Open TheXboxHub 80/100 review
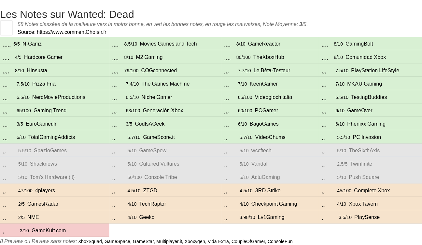Image resolution: width=422 pixels, height=245 pixels. tap(269, 57)
